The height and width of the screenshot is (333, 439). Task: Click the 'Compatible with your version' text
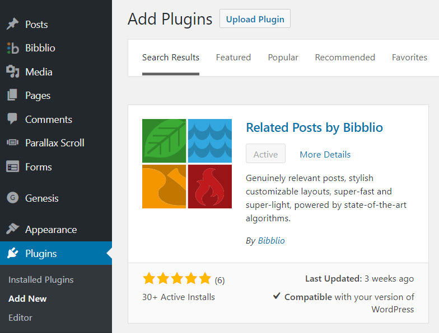tap(349, 303)
